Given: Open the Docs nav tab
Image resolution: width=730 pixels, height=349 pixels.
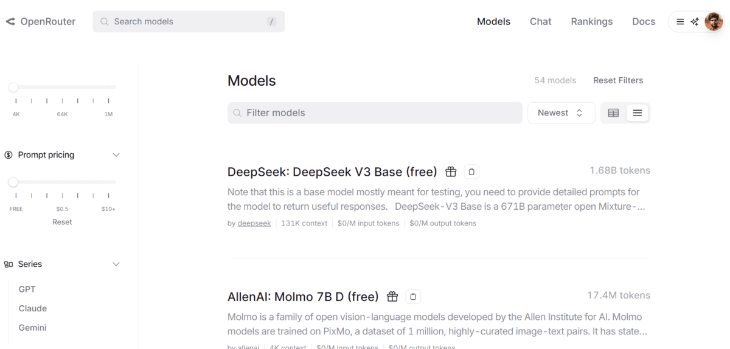Looking at the screenshot, I should [644, 22].
